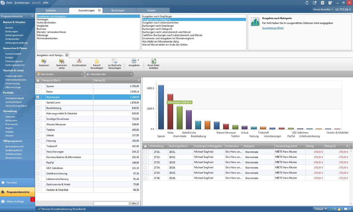Viewport: 353px width, 212px height.
Task: Click the Favorit hinzufügen star icon
Action: tap(97, 61)
